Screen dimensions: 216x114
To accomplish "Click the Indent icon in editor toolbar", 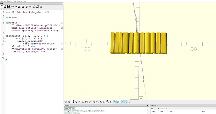I will click(x=23, y=7).
